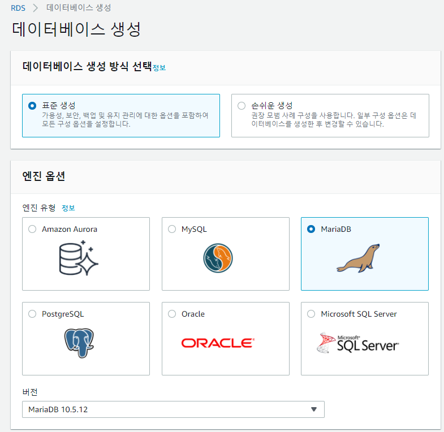Click the Microsoft SQL Server logo
The height and width of the screenshot is (432, 444).
pyautogui.click(x=357, y=343)
